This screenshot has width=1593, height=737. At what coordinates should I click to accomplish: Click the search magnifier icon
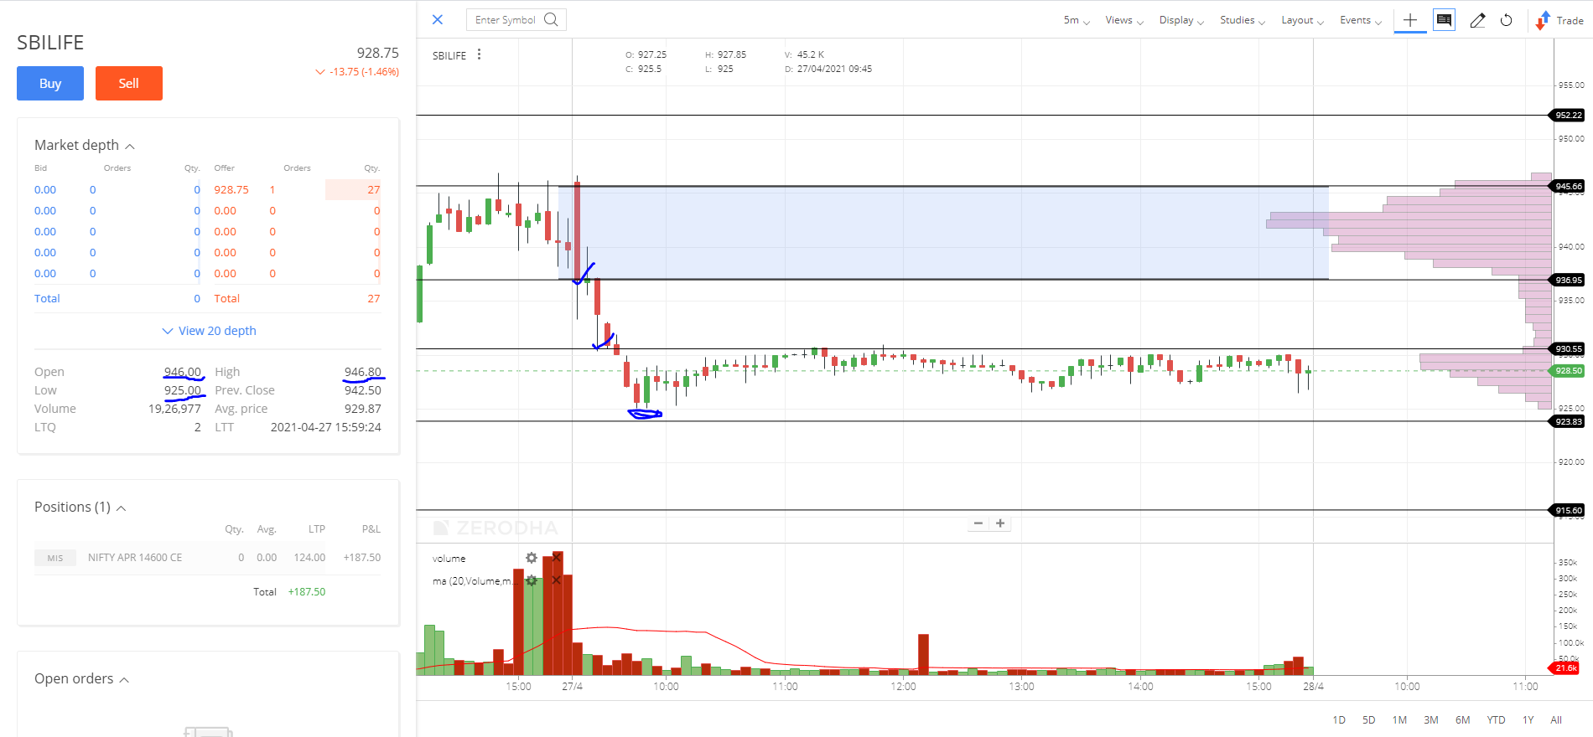point(551,19)
